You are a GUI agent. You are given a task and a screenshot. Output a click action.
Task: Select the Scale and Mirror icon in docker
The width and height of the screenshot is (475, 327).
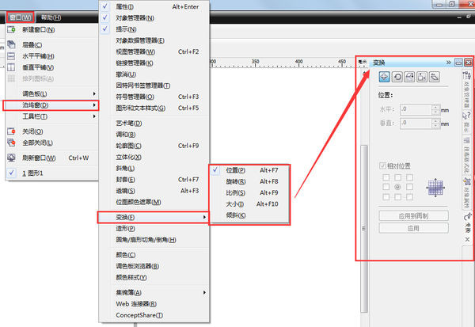(409, 77)
